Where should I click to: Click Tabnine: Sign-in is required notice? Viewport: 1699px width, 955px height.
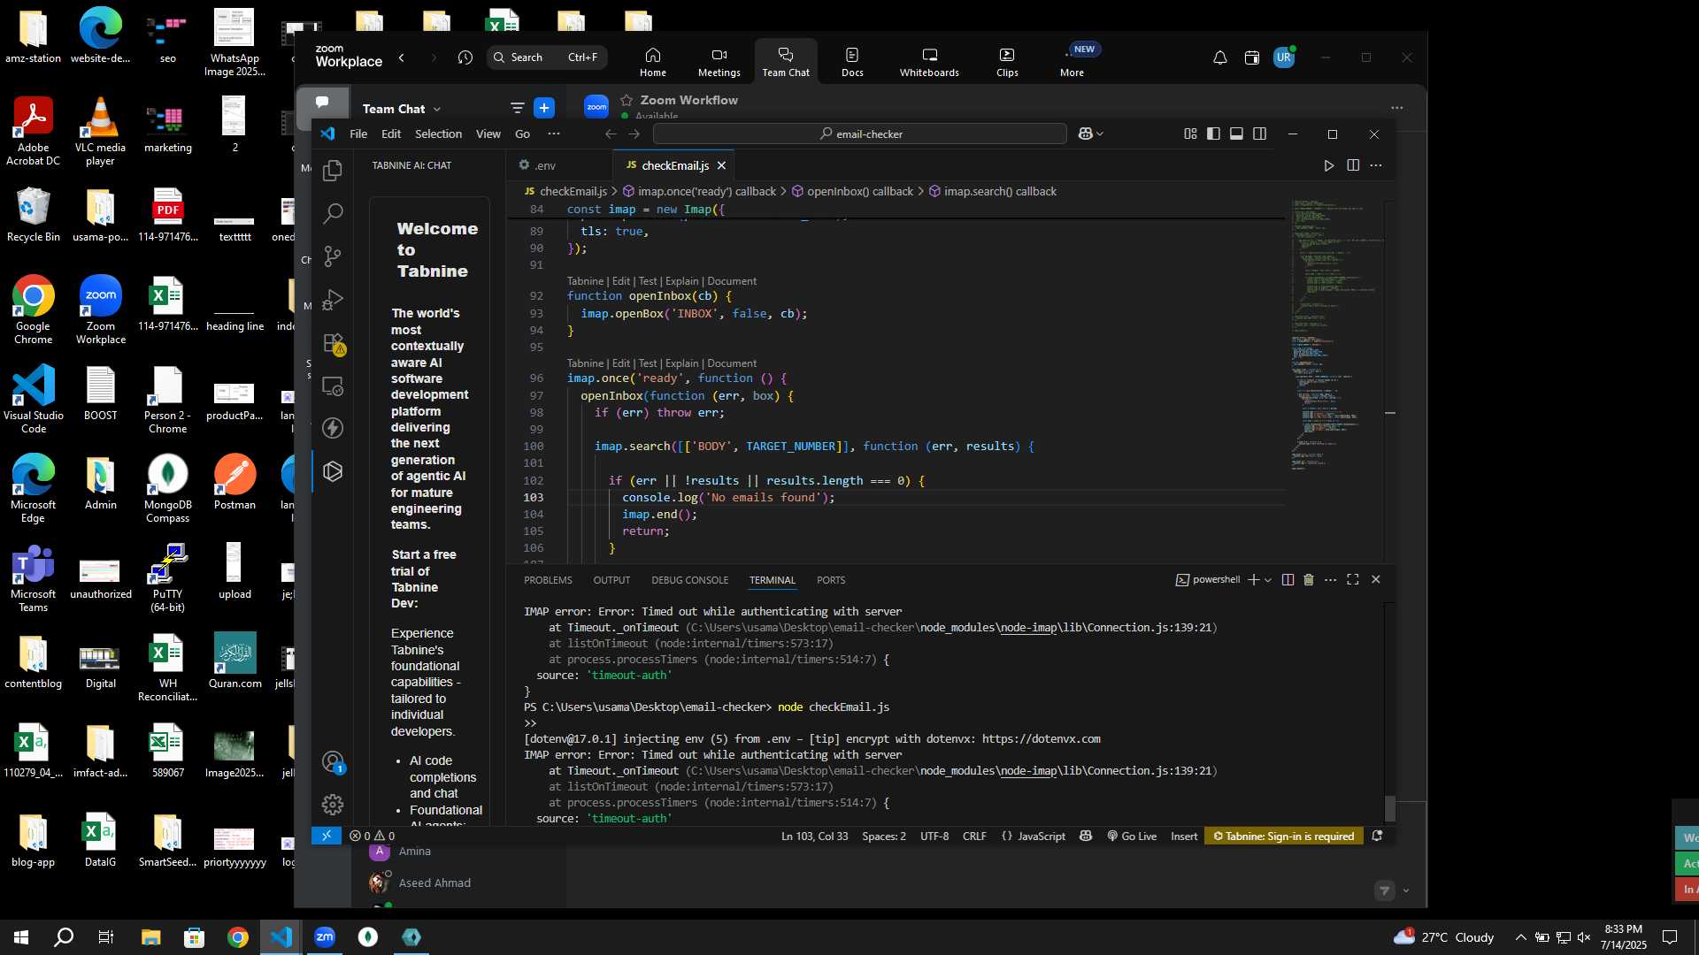pyautogui.click(x=1283, y=836)
